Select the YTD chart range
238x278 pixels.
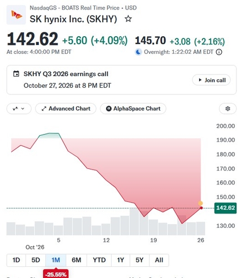point(99,260)
